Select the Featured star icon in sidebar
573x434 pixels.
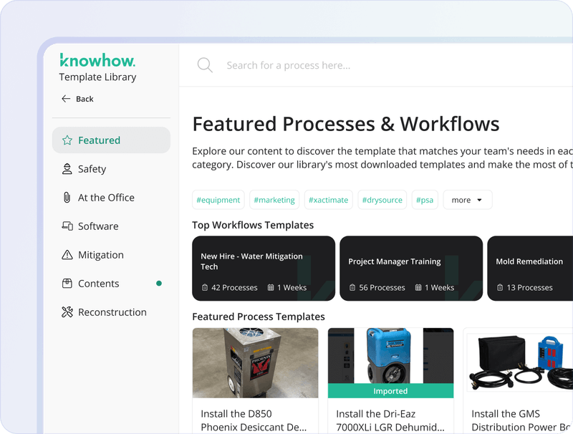pos(66,140)
